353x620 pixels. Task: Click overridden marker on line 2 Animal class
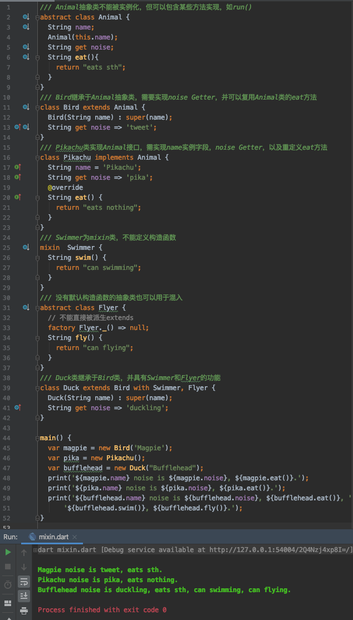26,17
